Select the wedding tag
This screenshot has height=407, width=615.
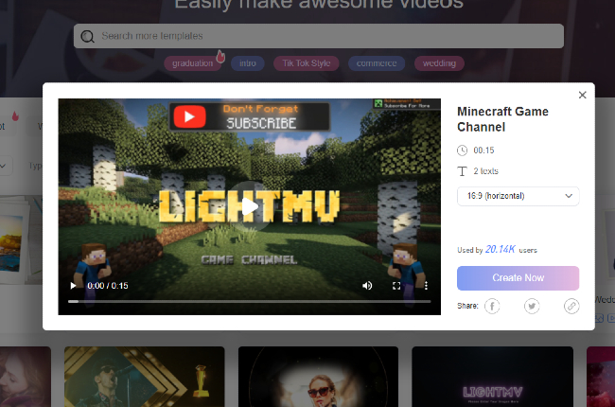click(439, 63)
